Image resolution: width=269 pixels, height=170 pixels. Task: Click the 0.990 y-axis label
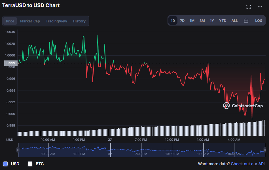coord(11,114)
